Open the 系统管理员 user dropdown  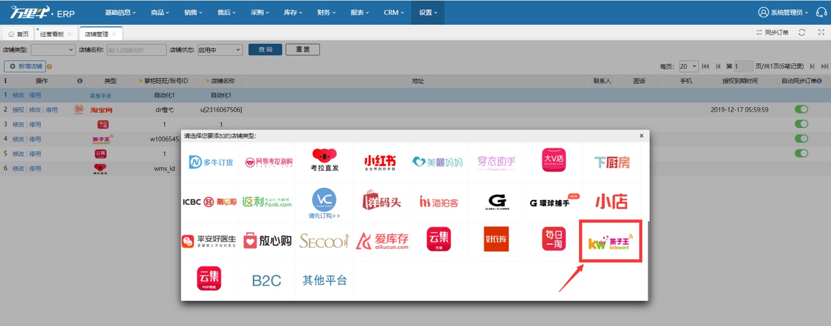point(783,12)
